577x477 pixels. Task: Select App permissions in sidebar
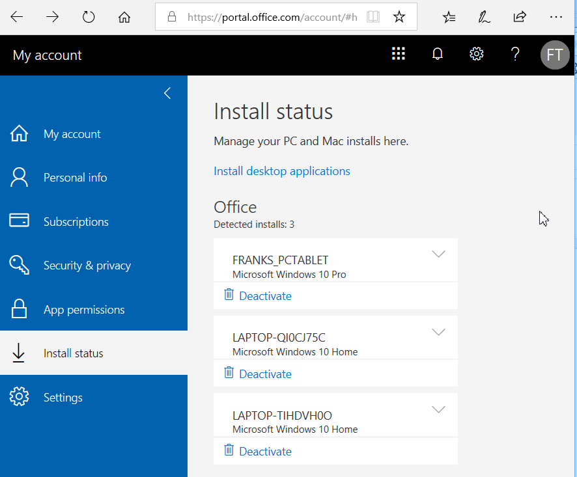click(x=83, y=310)
